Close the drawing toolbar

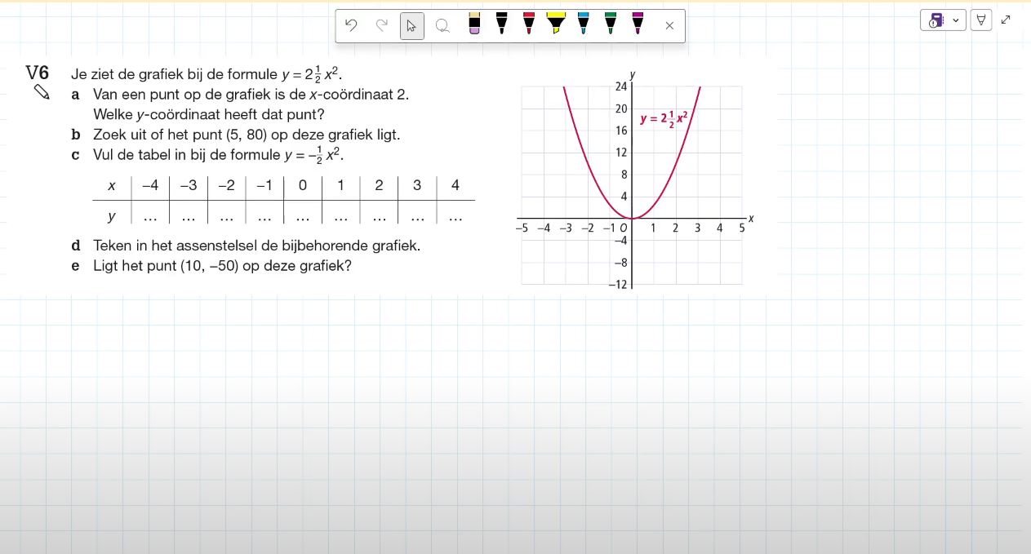[x=669, y=26]
